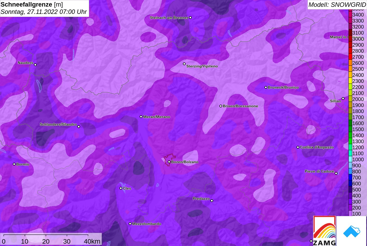Screen dimensions: 367x246
Task: Click the Cortina d'Ampezzo marker dot
Action: point(298,147)
